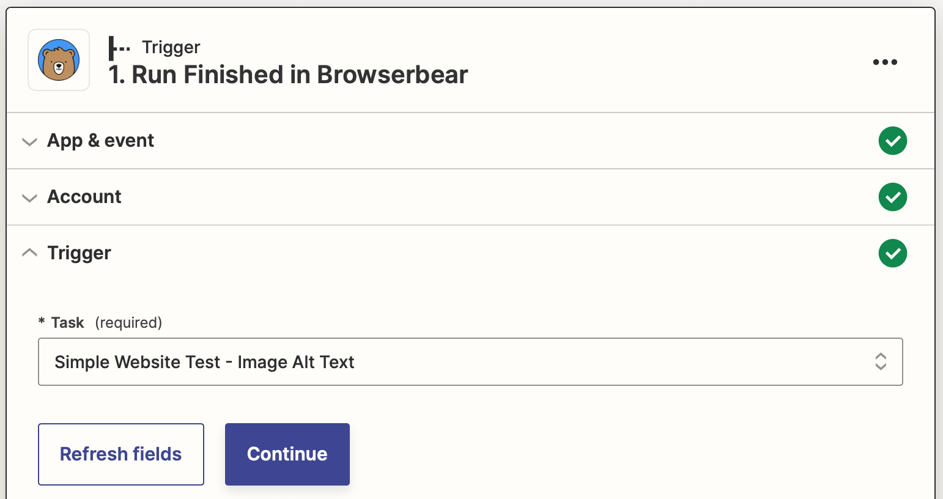Click the Task field label
Screen dimensions: 943x499
[x=67, y=323]
